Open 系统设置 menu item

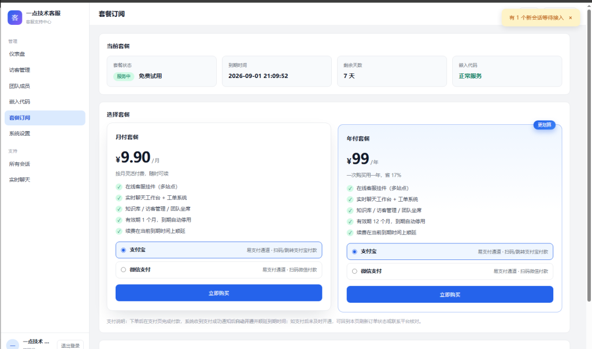(45, 133)
